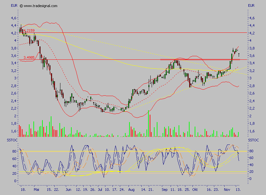Screen dimensions: 266x195
Task: Click the Jun month marker on time axis
Action: [68, 190]
